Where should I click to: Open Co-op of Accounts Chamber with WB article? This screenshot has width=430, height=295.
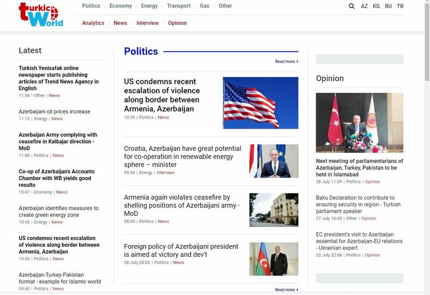pos(57,178)
